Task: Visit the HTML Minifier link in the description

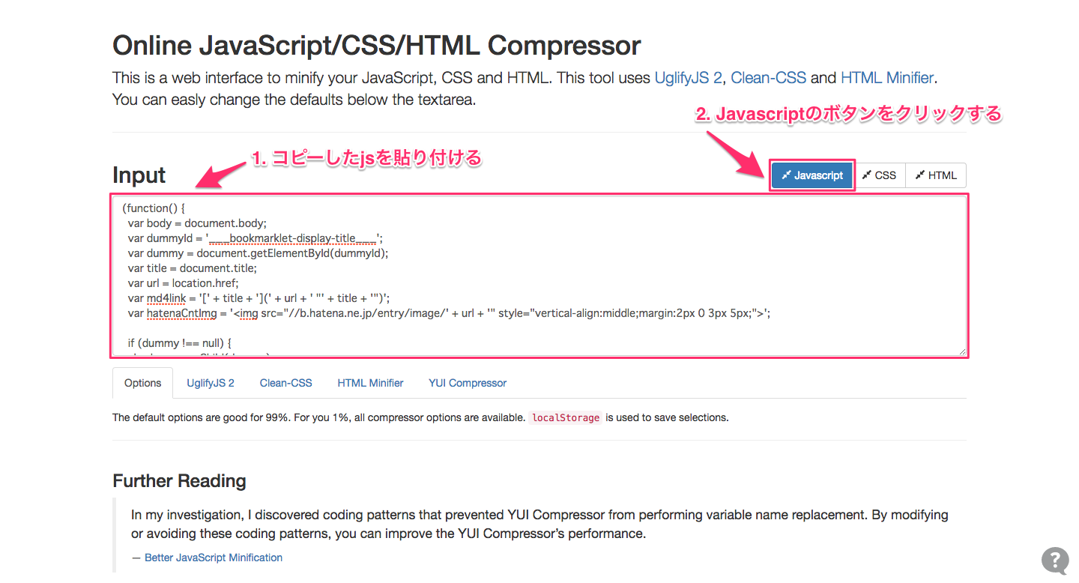Action: (x=886, y=77)
